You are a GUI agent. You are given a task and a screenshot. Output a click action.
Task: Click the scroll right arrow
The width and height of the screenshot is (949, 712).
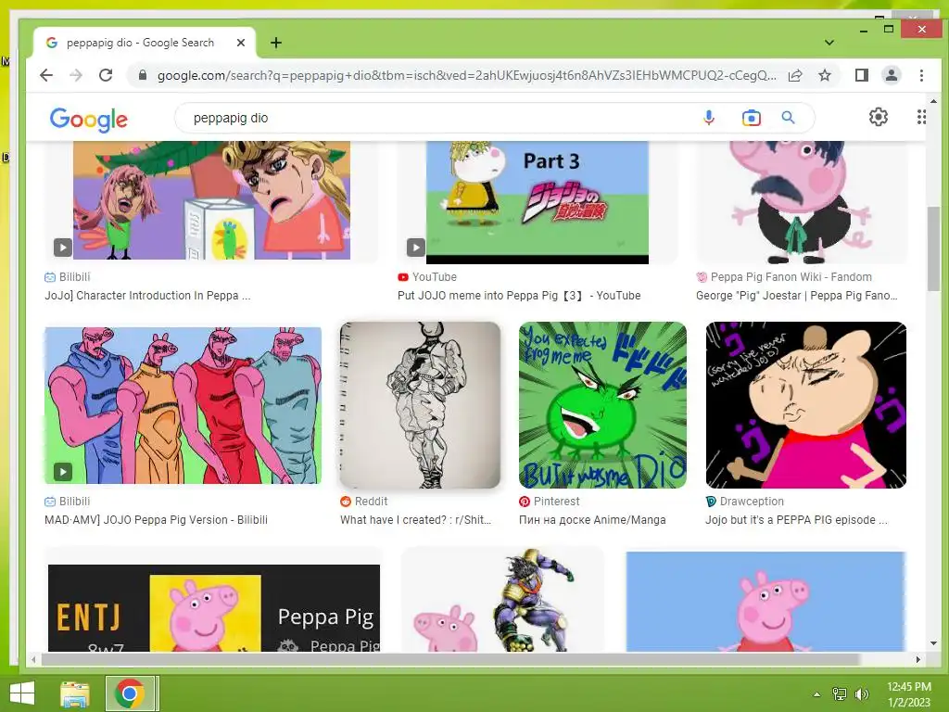[x=918, y=659]
